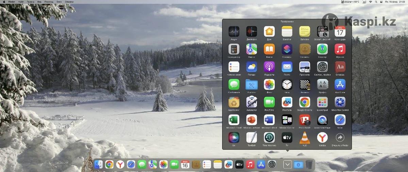Click the Open in Finder arrow button
Image resolution: width=408 pixels, height=172 pixels.
tap(340, 138)
